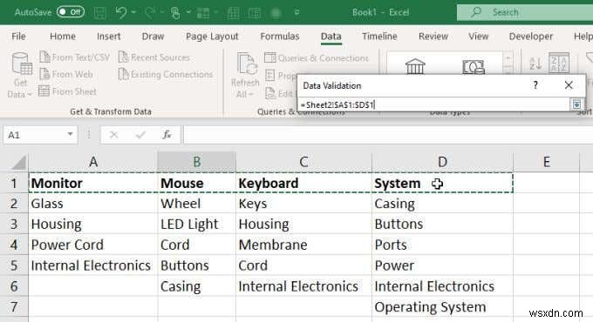
Task: Select column D header
Action: pos(442,162)
